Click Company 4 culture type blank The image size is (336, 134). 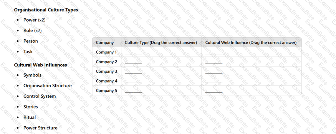[x=133, y=82]
